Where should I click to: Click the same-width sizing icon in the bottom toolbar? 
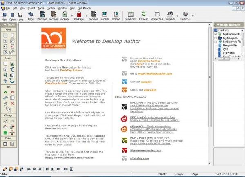tap(66, 169)
